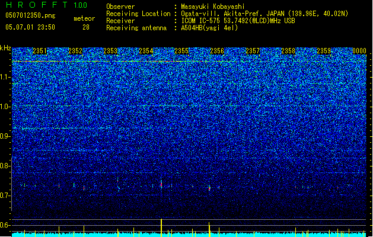Click the 0.7 kHz axis label

pos(5,196)
